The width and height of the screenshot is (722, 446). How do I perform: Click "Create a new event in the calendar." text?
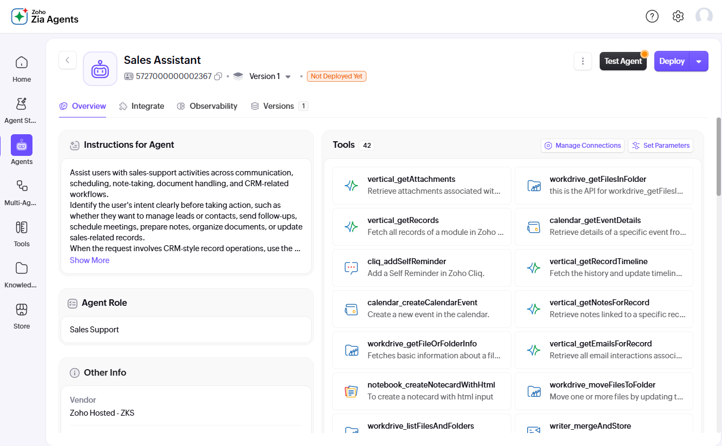(x=428, y=314)
